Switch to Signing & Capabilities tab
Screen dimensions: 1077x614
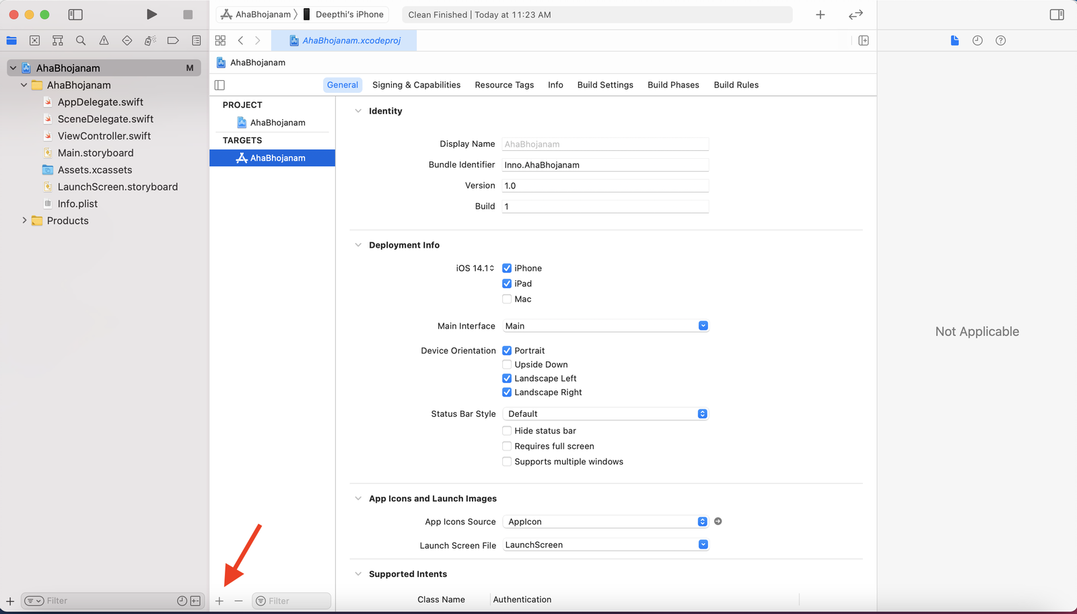click(x=417, y=85)
